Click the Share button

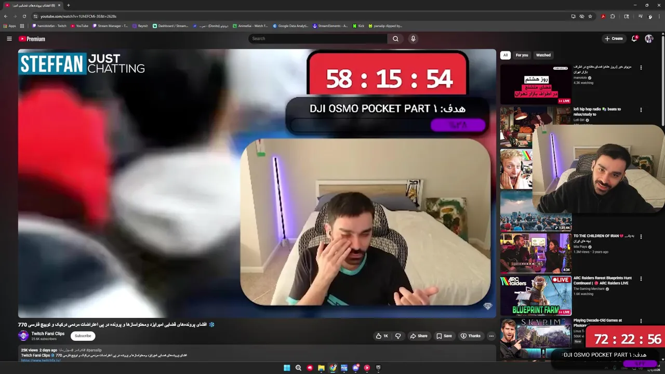419,336
